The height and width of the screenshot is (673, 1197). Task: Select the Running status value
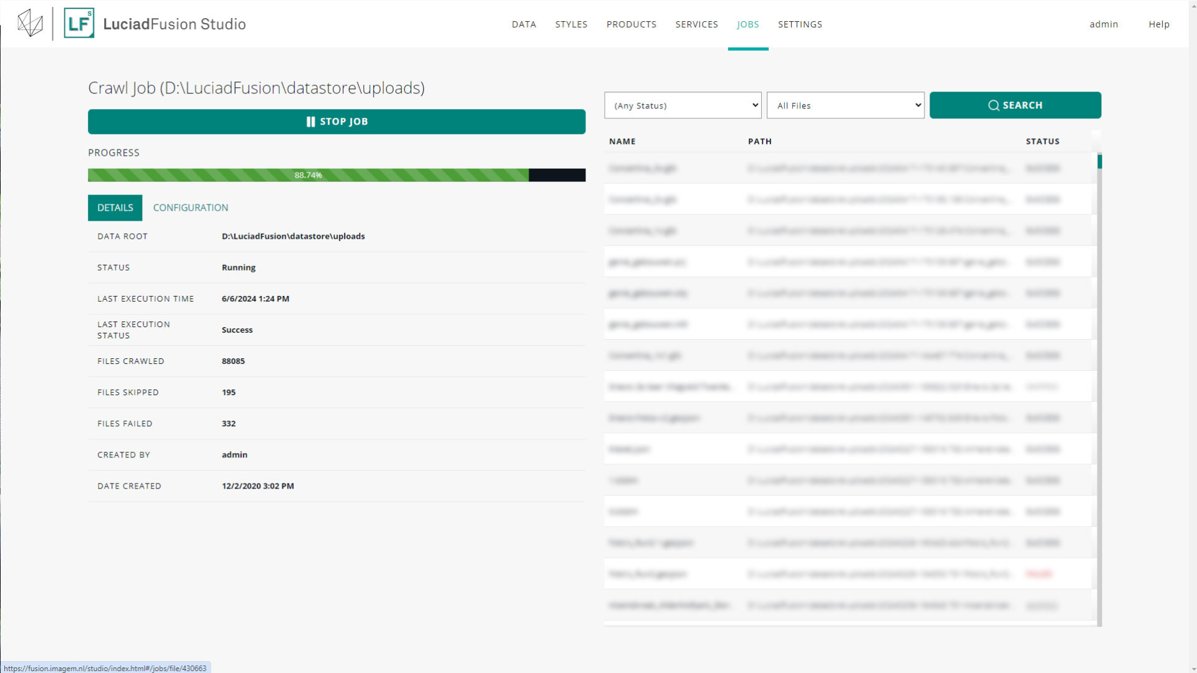(238, 267)
